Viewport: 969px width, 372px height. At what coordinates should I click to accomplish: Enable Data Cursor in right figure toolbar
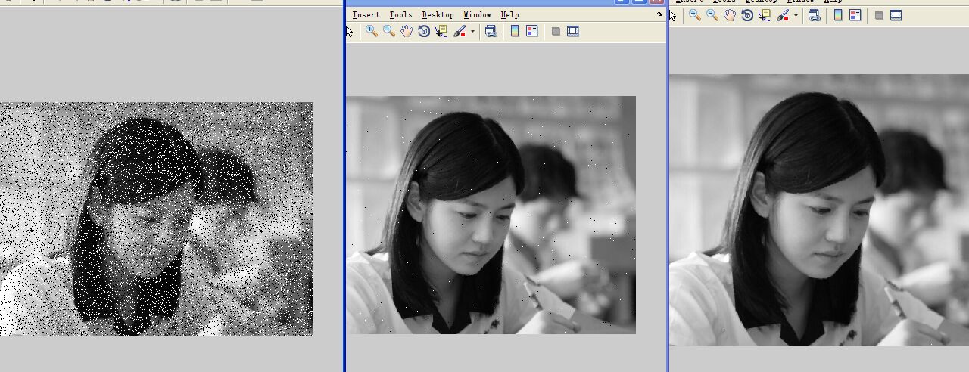click(x=765, y=15)
